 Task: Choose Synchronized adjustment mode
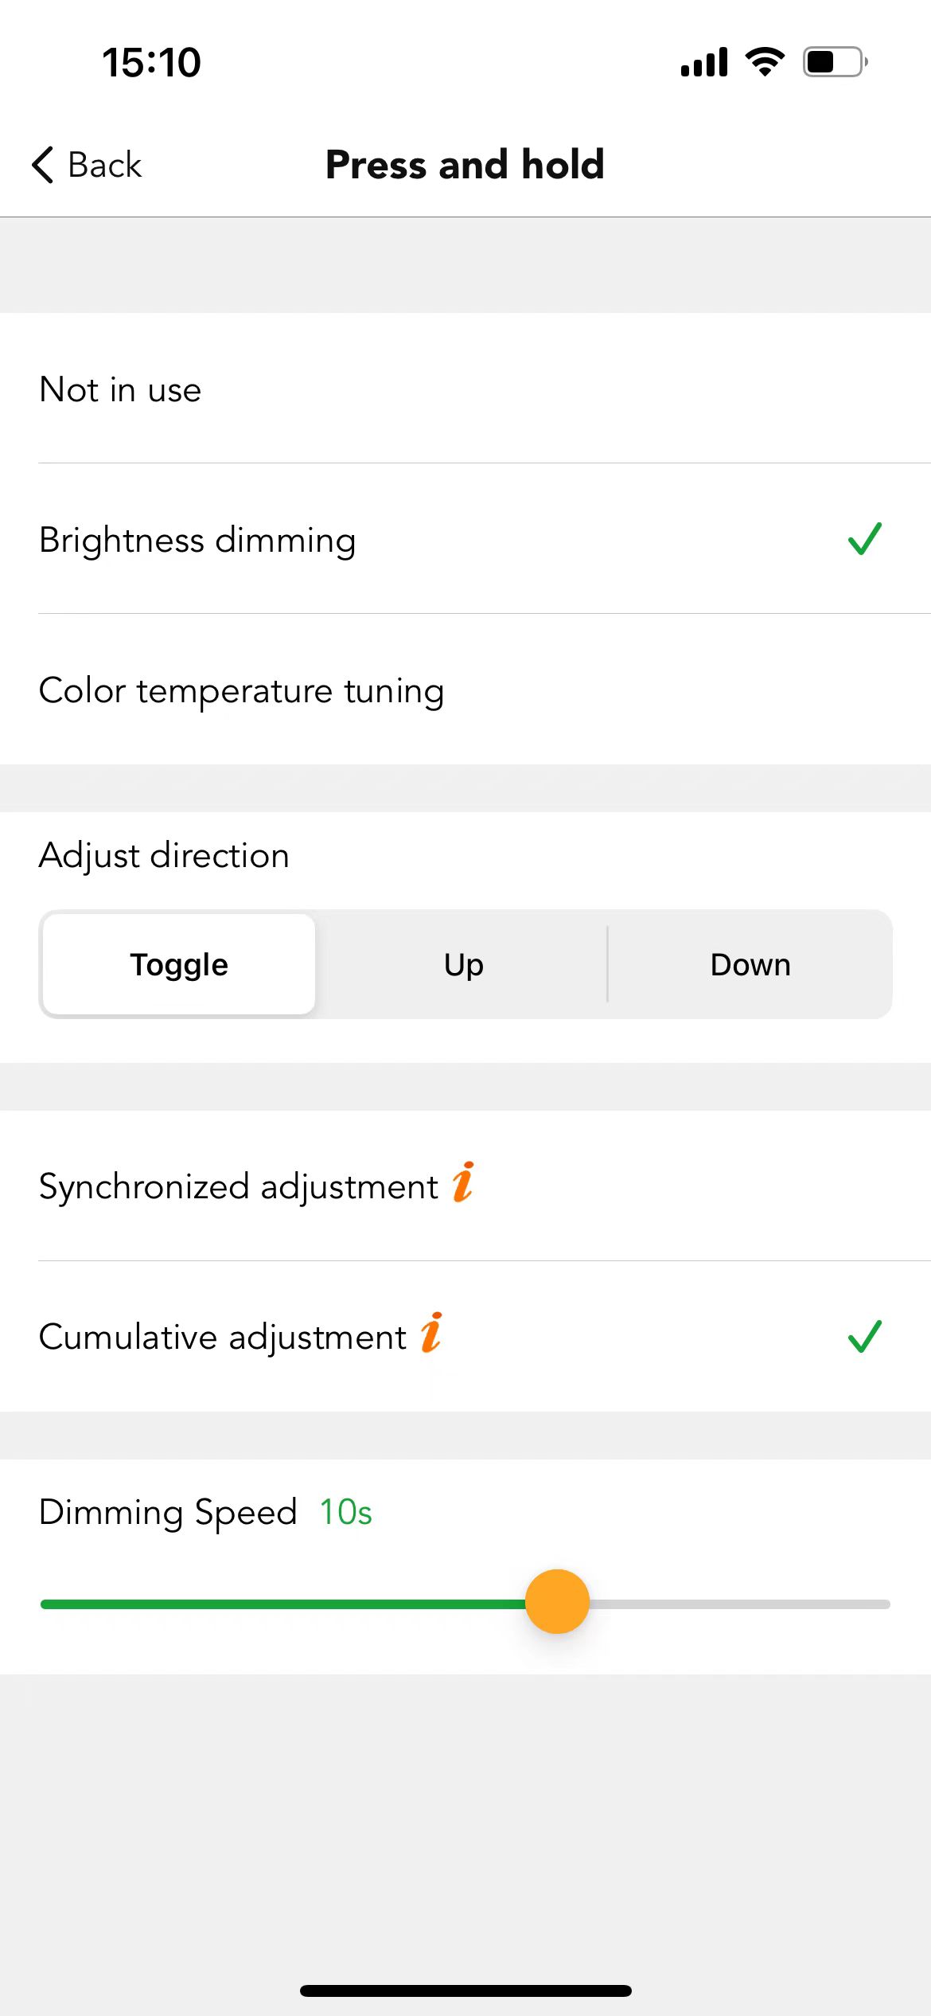pos(465,1186)
